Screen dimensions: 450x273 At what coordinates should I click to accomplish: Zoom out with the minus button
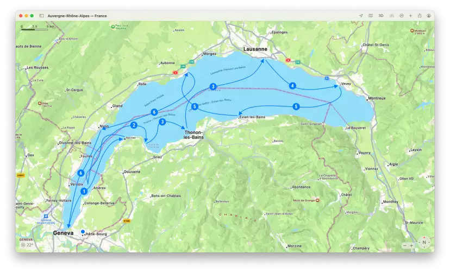pyautogui.click(x=405, y=245)
